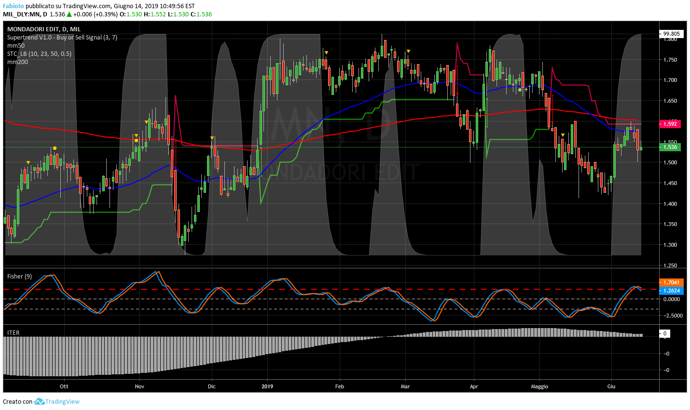Open the TradingView link beside 'Creato con'

[62, 401]
